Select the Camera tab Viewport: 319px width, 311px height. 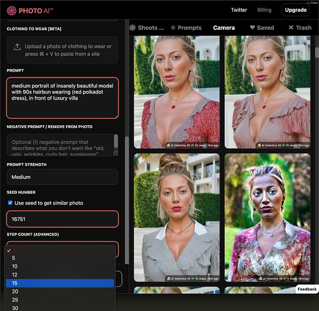pyautogui.click(x=224, y=28)
